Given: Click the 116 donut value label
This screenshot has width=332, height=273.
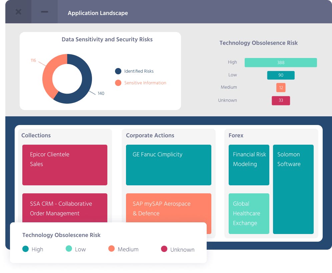Looking at the screenshot, I should 33,60.
